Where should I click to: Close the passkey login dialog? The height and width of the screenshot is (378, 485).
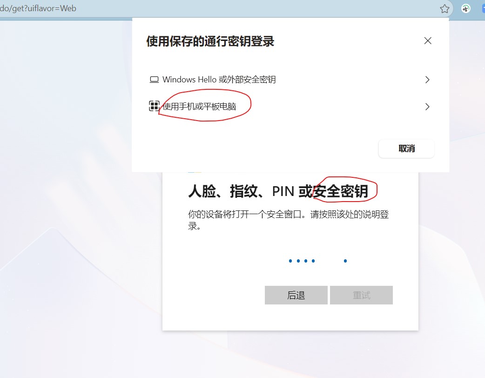click(428, 41)
